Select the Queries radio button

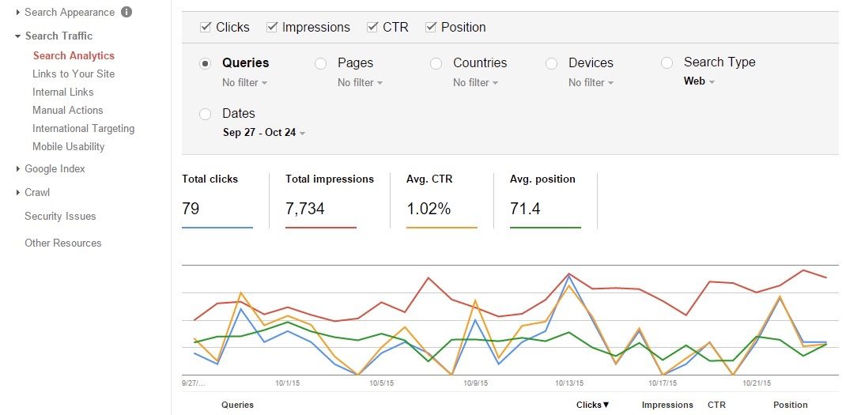(x=205, y=64)
